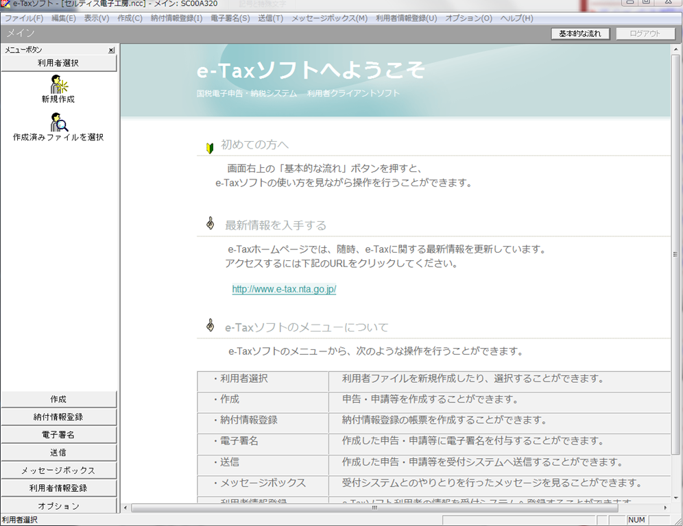Click the ・送信 table cell
The image size is (683, 526).
click(x=263, y=465)
